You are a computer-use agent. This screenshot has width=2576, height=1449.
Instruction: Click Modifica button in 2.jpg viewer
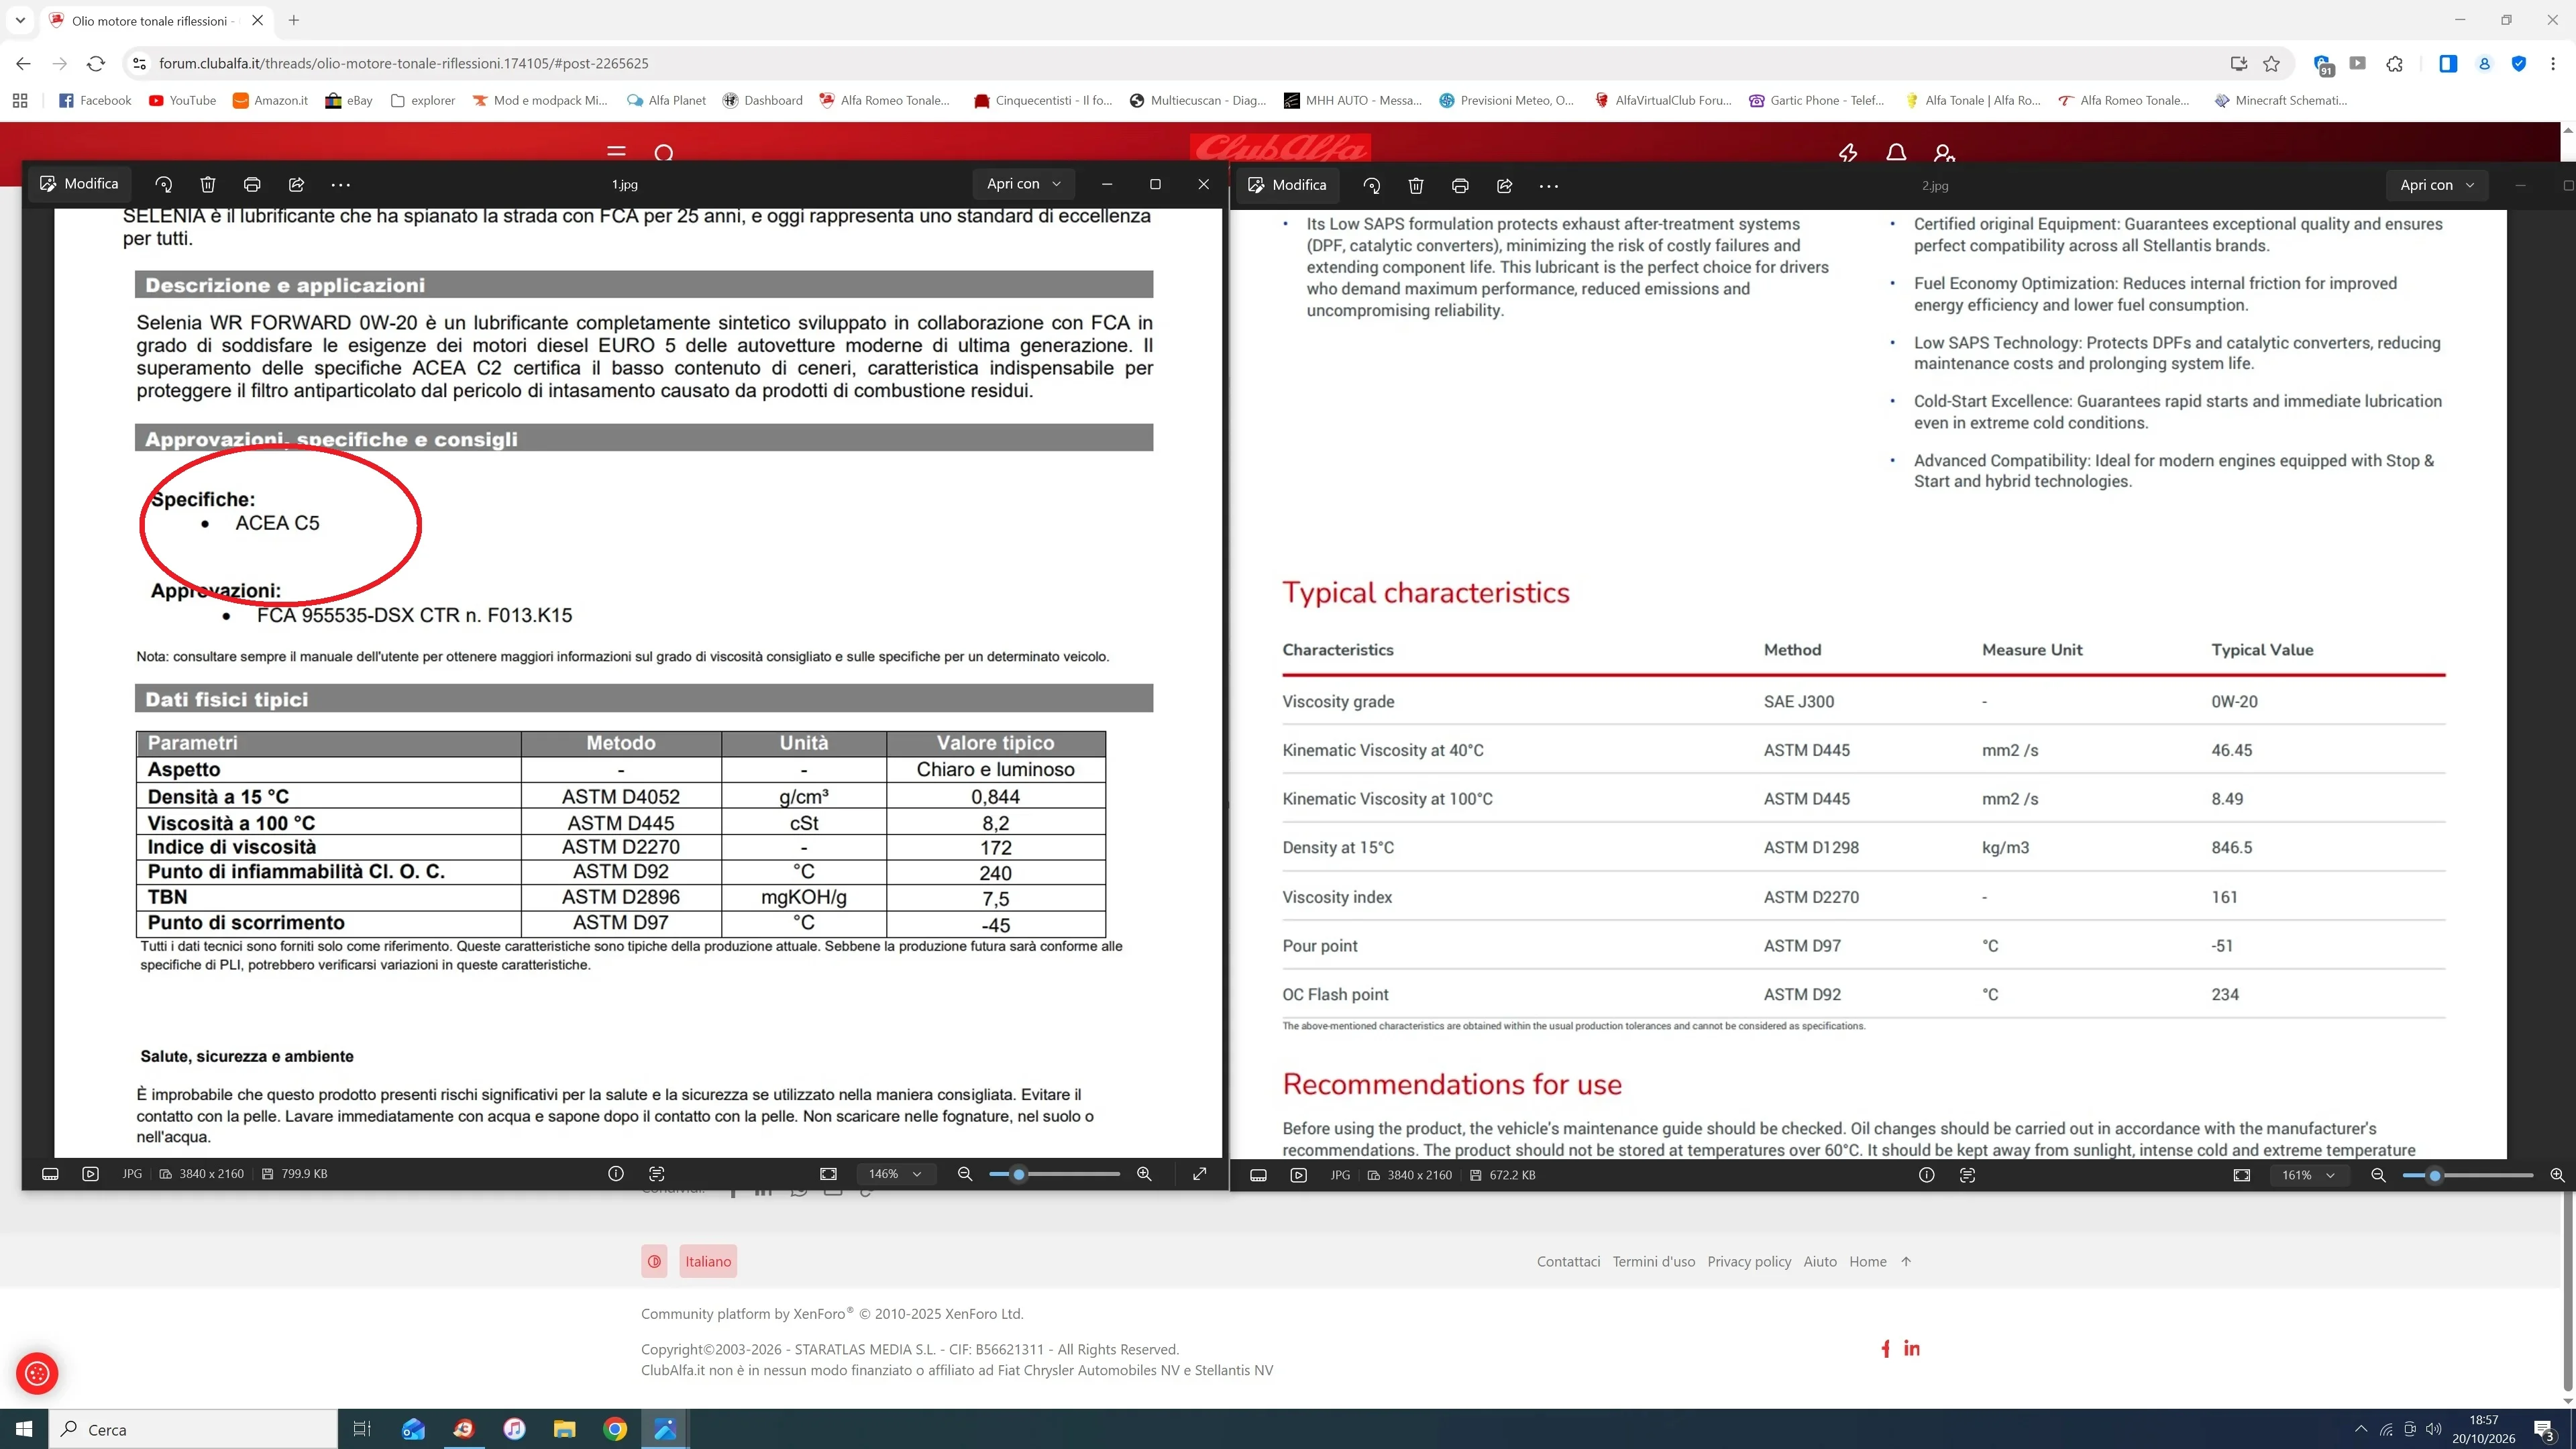(x=1287, y=185)
